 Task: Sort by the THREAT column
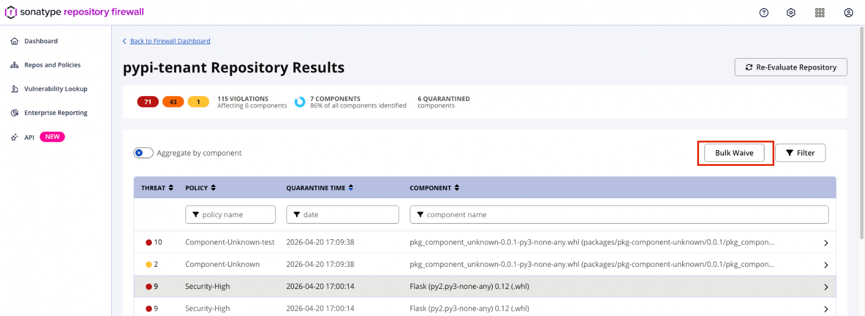click(157, 188)
